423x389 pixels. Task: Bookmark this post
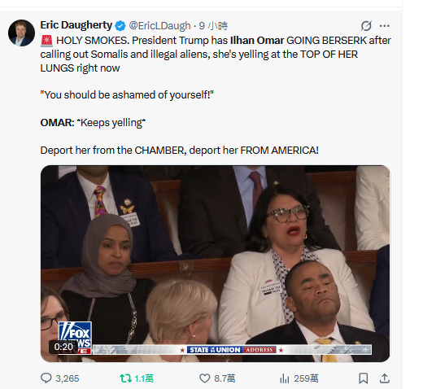364,378
